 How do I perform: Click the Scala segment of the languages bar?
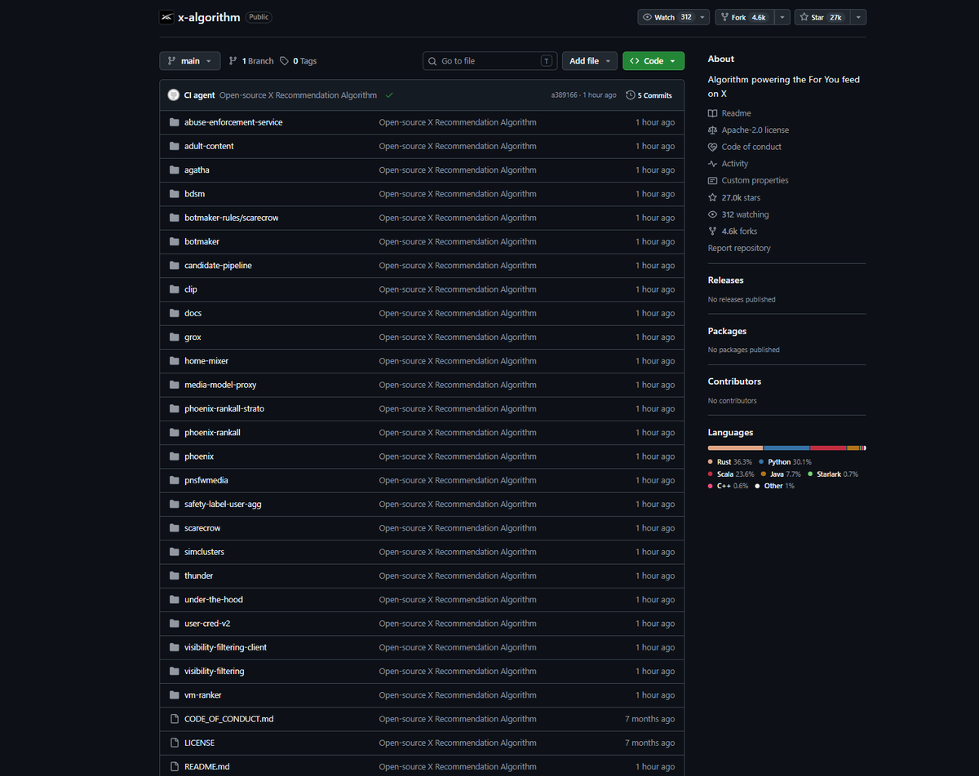pos(828,448)
